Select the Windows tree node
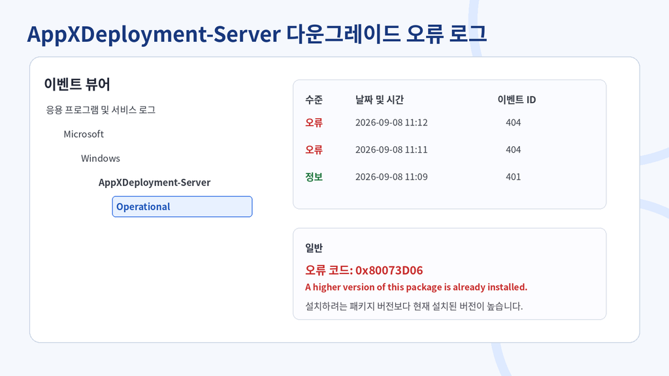The width and height of the screenshot is (669, 376). [x=101, y=158]
